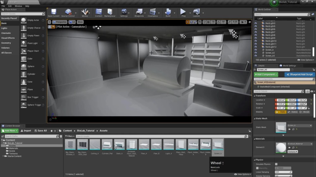
Task: Click the Add Component button
Action: click(x=266, y=75)
